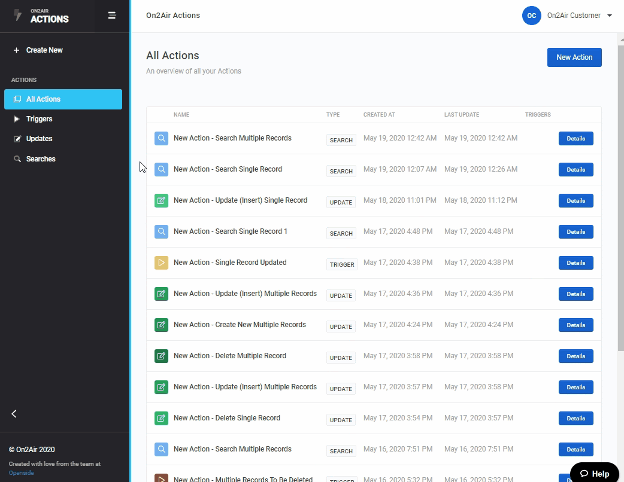Go to Updates in the sidebar

[39, 139]
